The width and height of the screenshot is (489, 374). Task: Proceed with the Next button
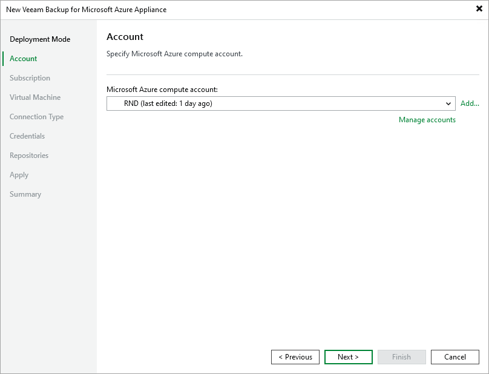(x=349, y=357)
